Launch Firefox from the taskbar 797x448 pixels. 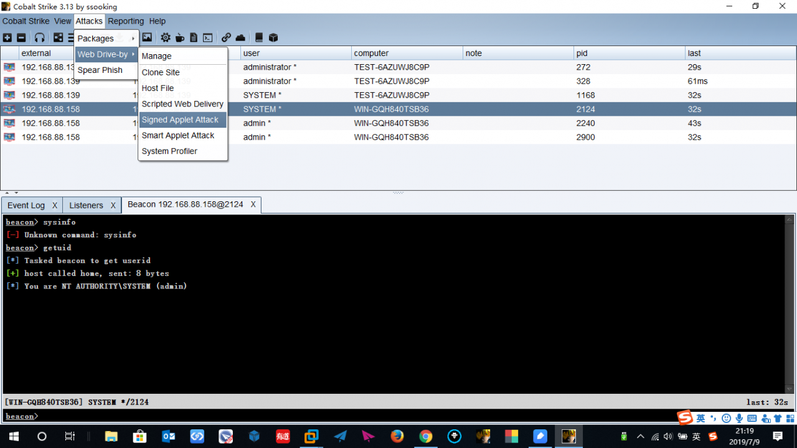click(x=397, y=436)
